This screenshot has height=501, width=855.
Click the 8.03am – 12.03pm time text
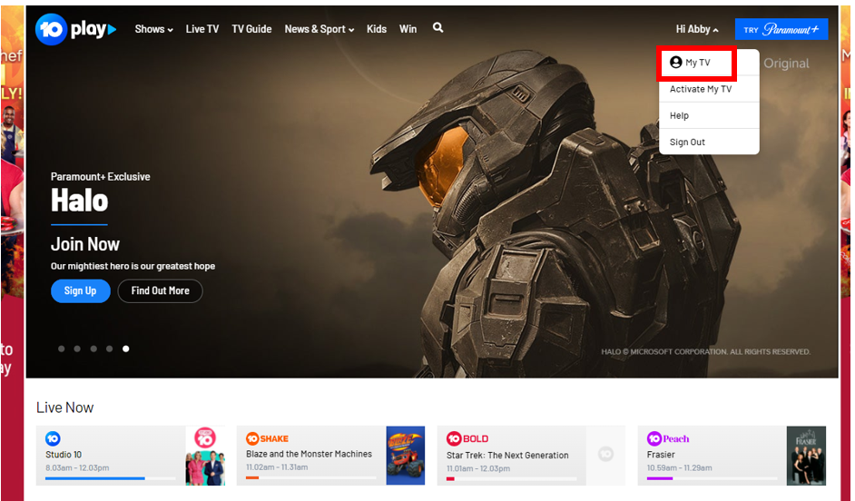pos(77,468)
